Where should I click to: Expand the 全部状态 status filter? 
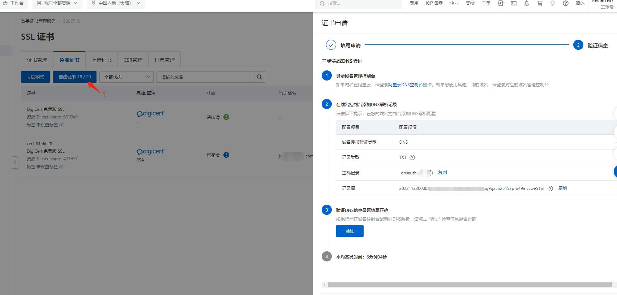pyautogui.click(x=127, y=77)
